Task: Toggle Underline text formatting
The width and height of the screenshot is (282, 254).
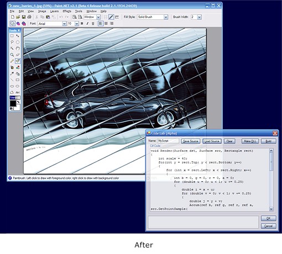Action: [93, 24]
